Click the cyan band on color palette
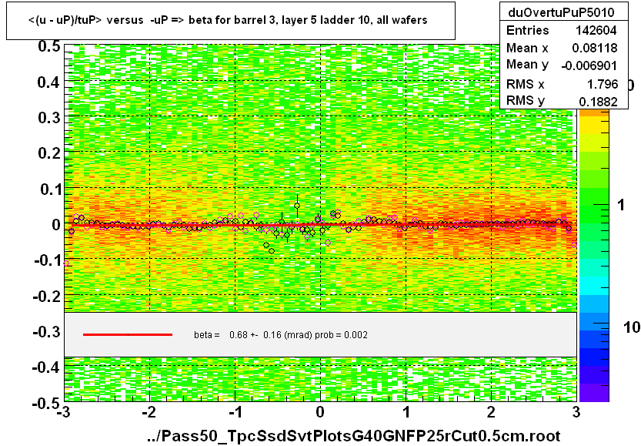Image resolution: width=641 pixels, height=446 pixels. (x=594, y=286)
